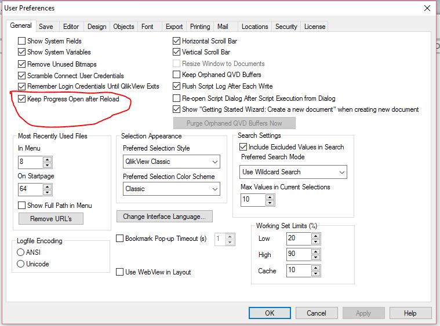The height and width of the screenshot is (326, 440).
Task: Toggle Keep Progress Open after Reload
Action: click(21, 98)
